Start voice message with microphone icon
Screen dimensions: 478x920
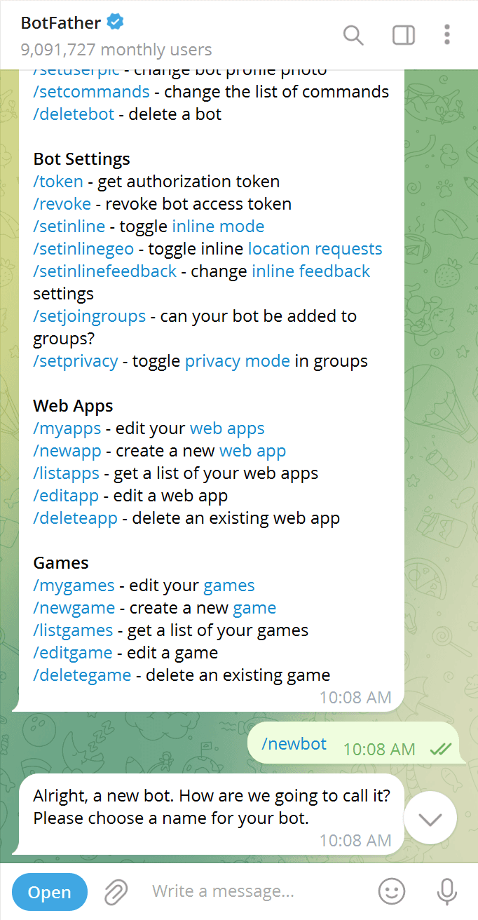(x=446, y=892)
